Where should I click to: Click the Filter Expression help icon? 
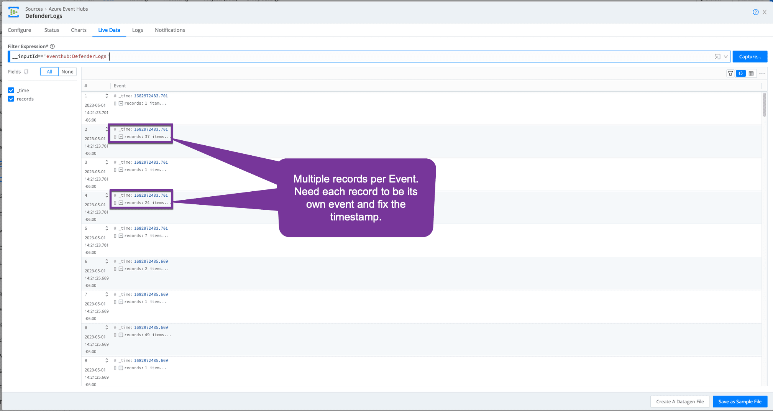53,46
